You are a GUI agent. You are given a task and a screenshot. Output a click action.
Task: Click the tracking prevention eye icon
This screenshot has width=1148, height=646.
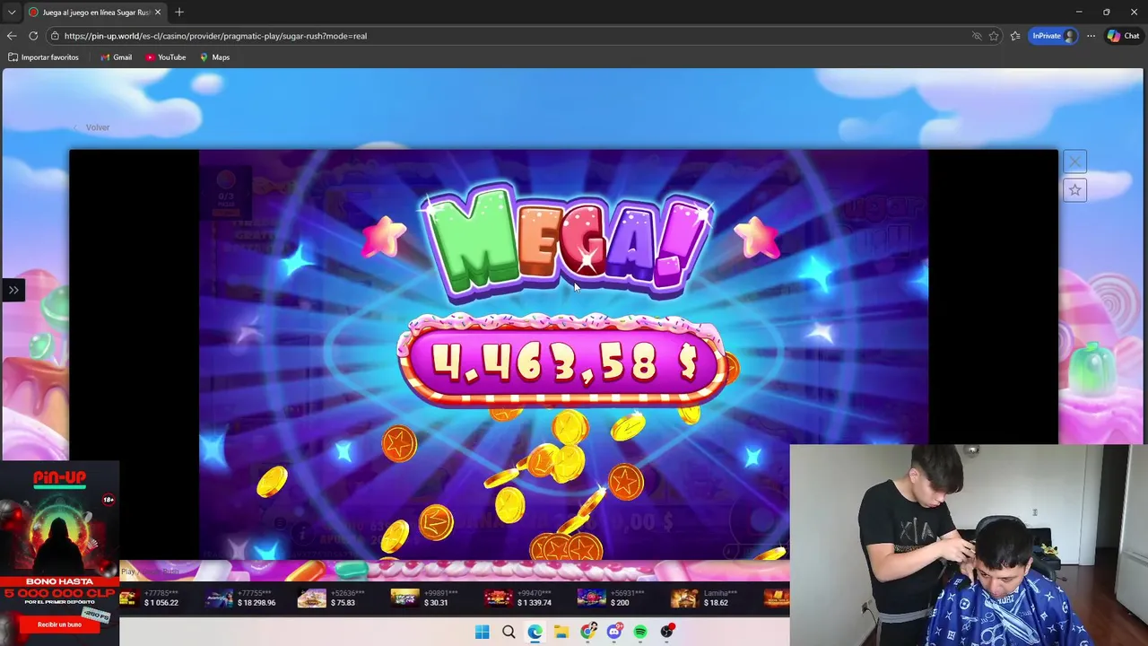tap(977, 36)
